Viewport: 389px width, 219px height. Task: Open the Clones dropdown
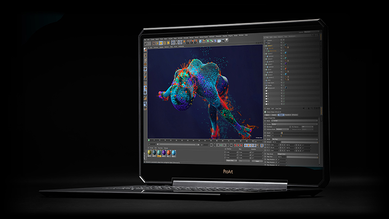pyautogui.click(x=295, y=124)
